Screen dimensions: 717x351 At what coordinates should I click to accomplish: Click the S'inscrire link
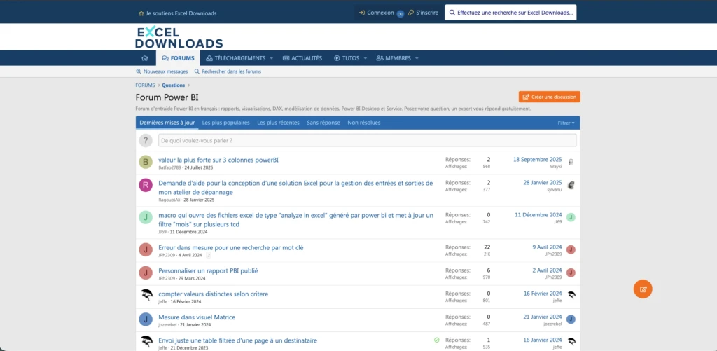pos(423,13)
